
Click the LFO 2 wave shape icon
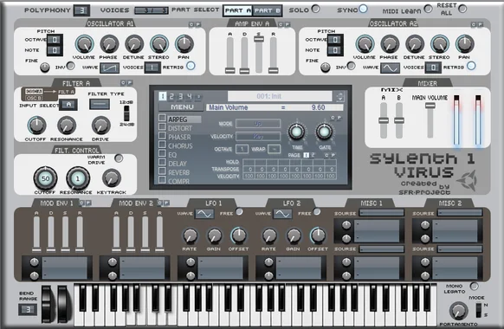coord(282,214)
